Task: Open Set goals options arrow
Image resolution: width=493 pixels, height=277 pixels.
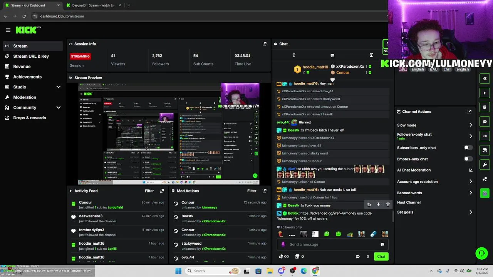Action: 470,212
